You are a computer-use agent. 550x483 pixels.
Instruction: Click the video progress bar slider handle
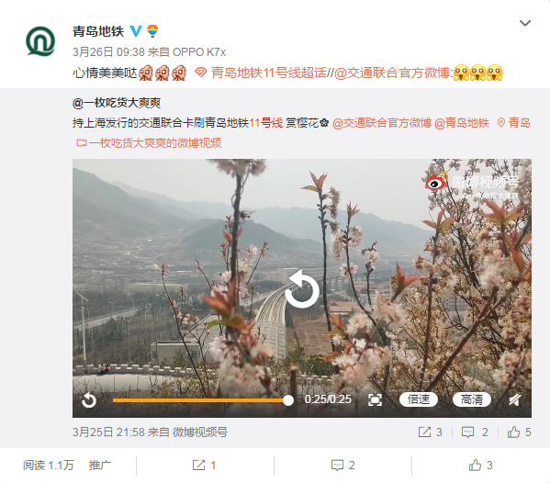click(287, 400)
